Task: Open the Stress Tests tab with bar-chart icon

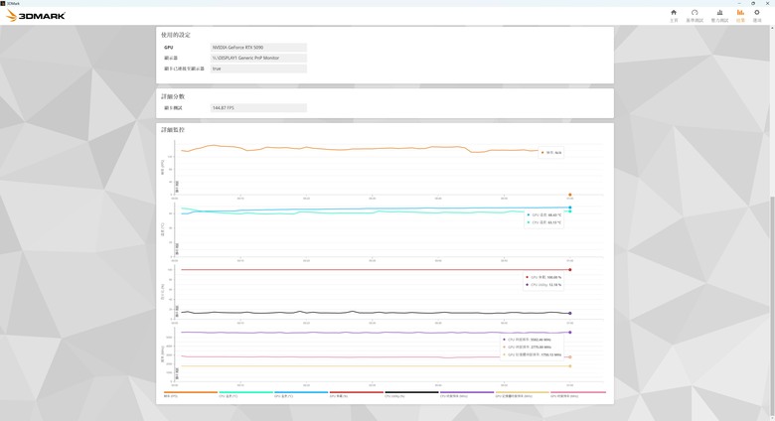Action: [x=719, y=16]
